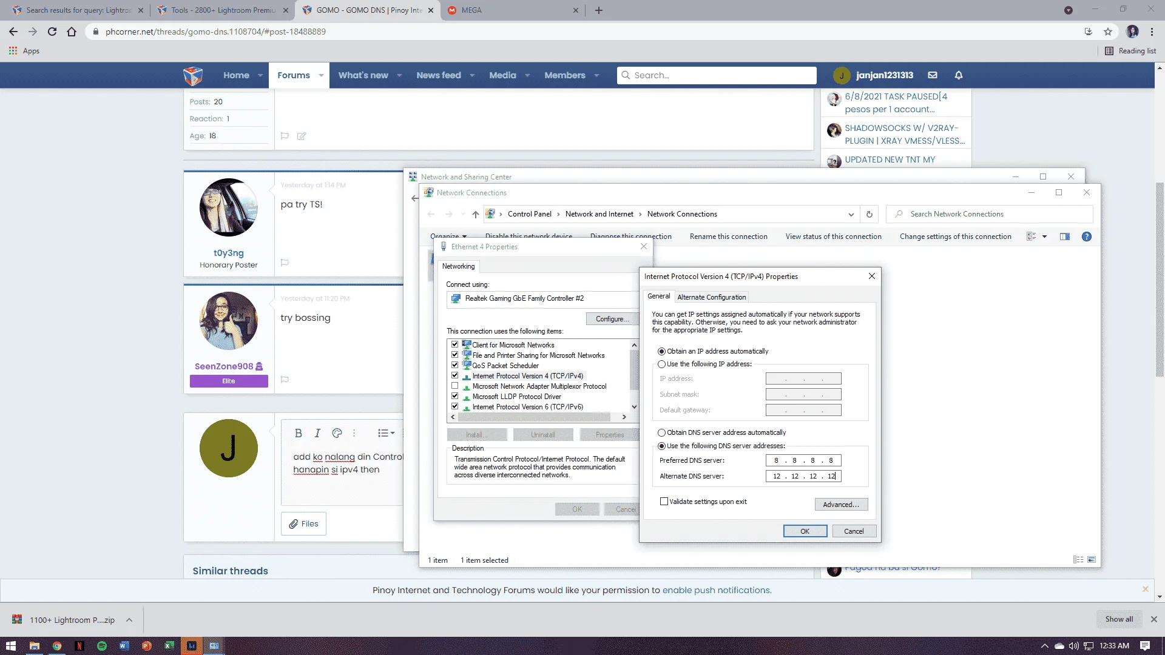This screenshot has height=655, width=1165.
Task: Open Spotify from the taskbar
Action: point(102,646)
